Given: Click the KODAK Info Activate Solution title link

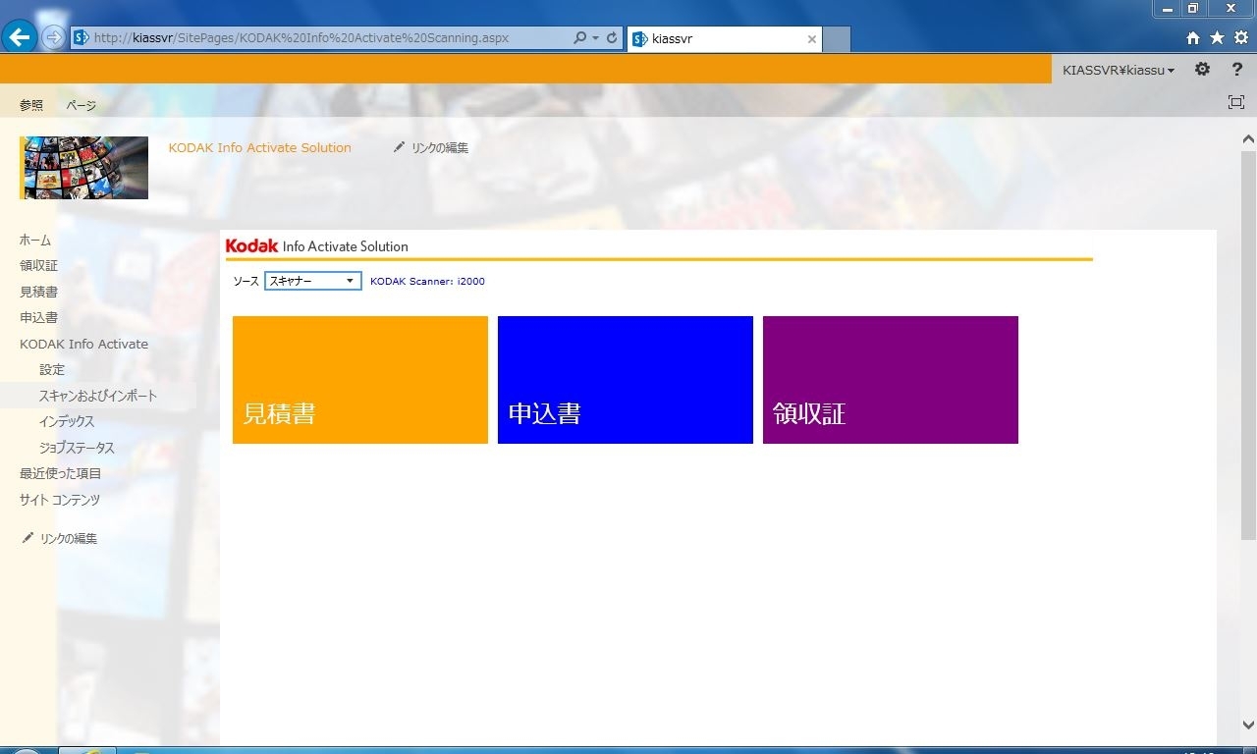Looking at the screenshot, I should pos(259,147).
